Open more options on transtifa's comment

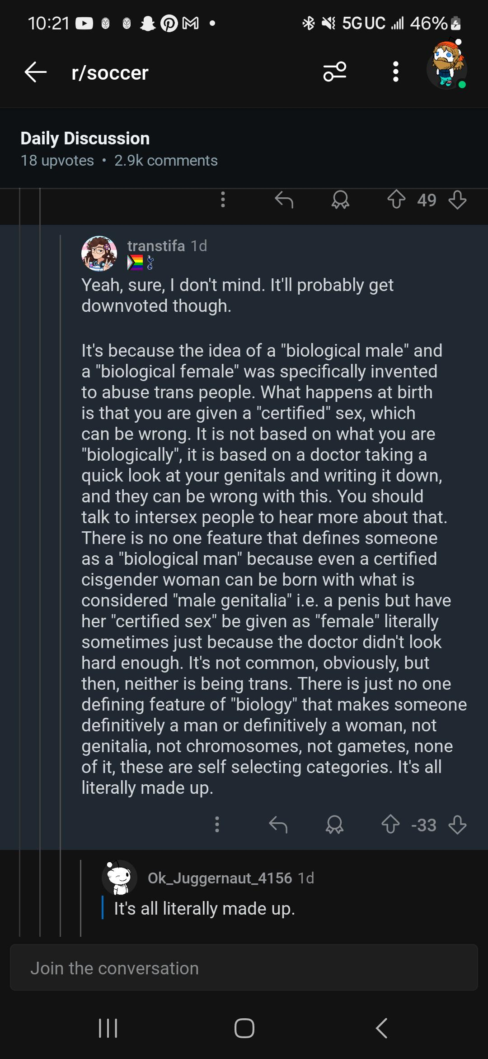[x=217, y=825]
